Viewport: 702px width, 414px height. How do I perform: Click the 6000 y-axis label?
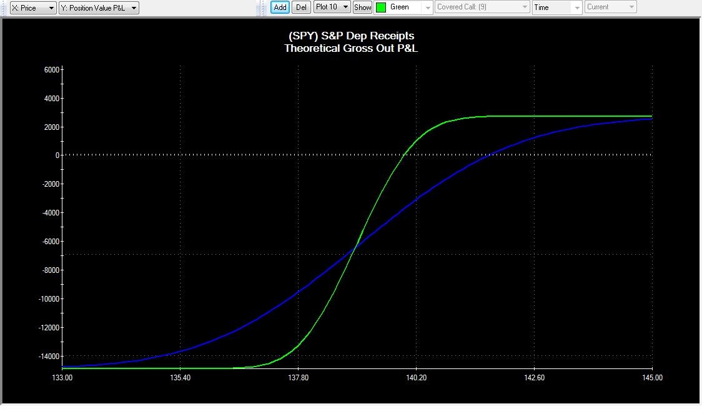click(51, 70)
